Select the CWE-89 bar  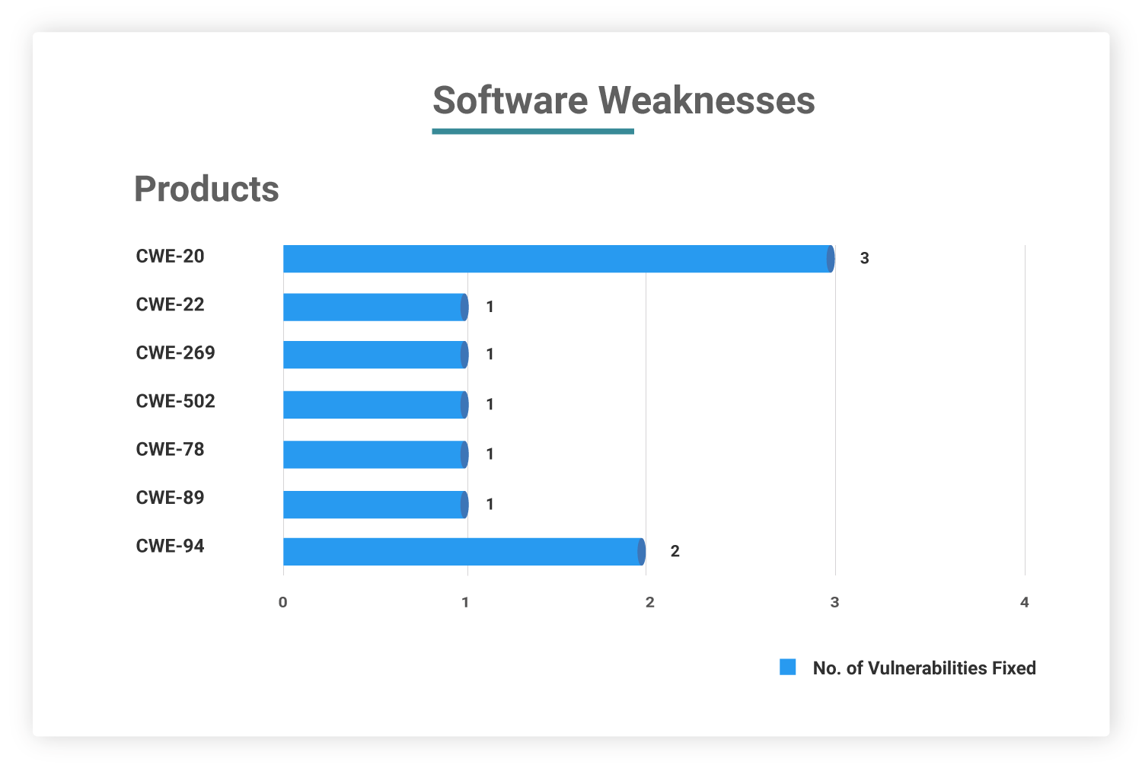click(x=375, y=505)
